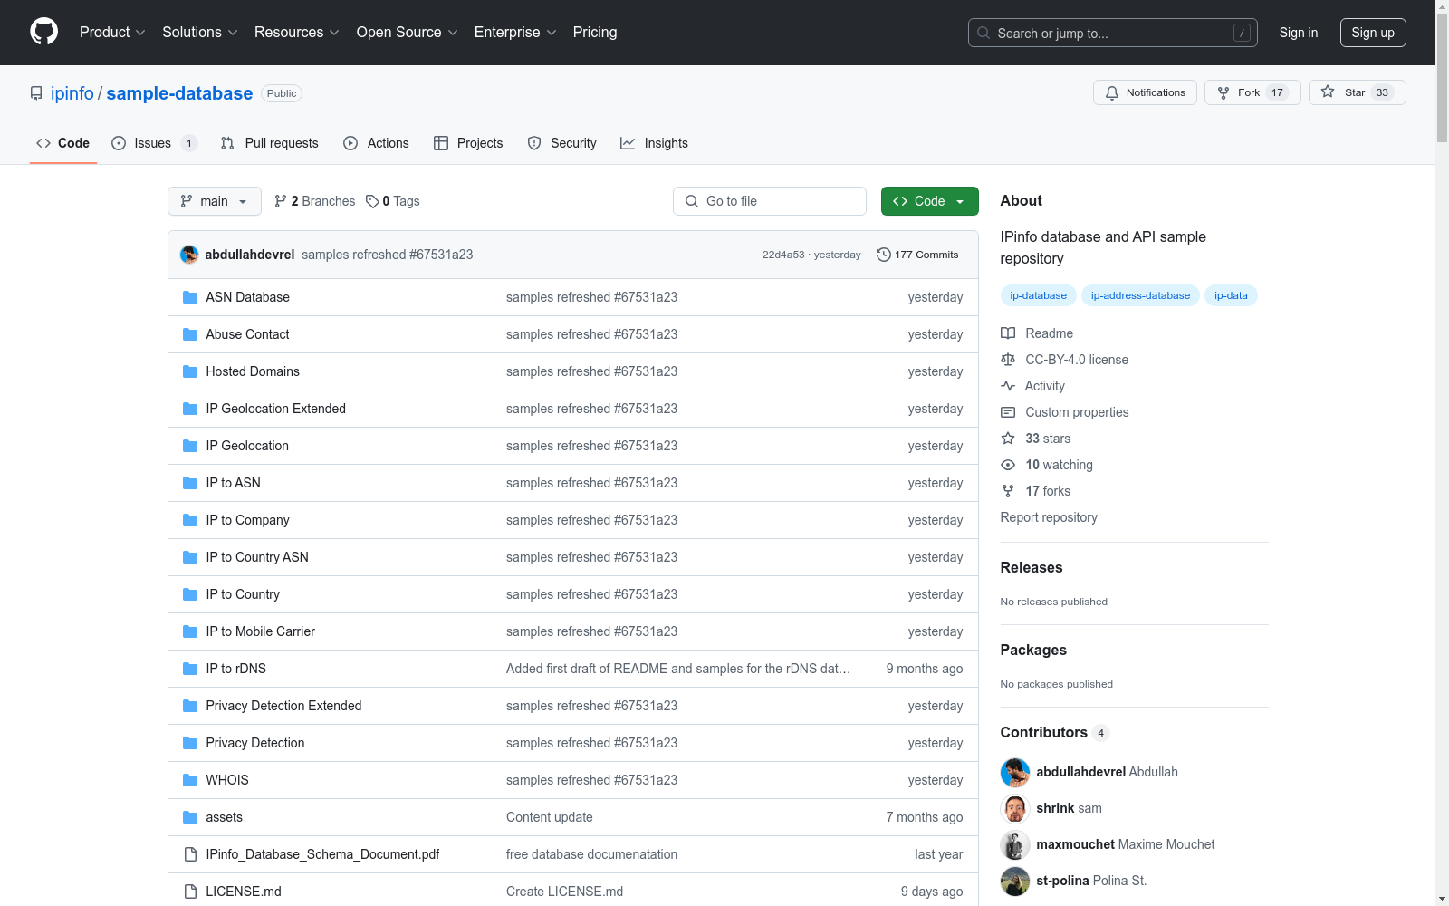Click the IP to Company folder icon
The width and height of the screenshot is (1449, 906).
click(x=190, y=520)
